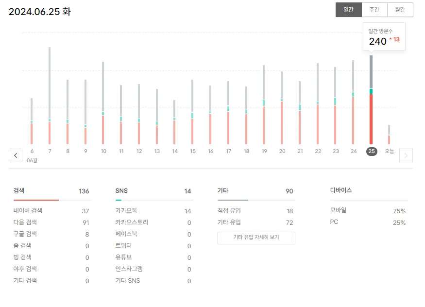Select the bar for June 17

click(x=228, y=113)
